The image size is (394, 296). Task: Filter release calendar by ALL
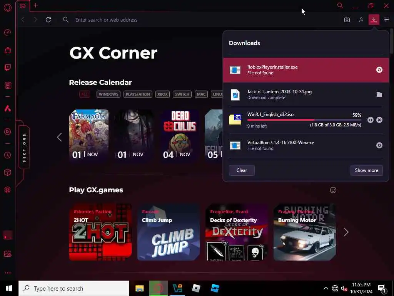click(x=85, y=94)
